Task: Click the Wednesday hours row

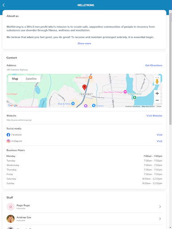Action: pyautogui.click(x=84, y=165)
